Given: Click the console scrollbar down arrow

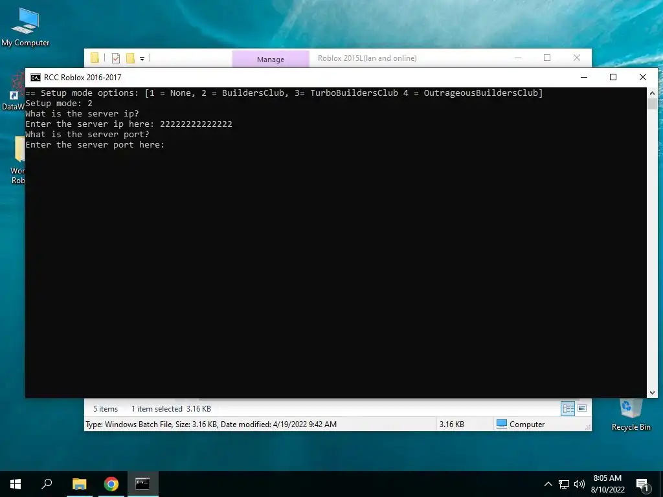Looking at the screenshot, I should tap(652, 393).
